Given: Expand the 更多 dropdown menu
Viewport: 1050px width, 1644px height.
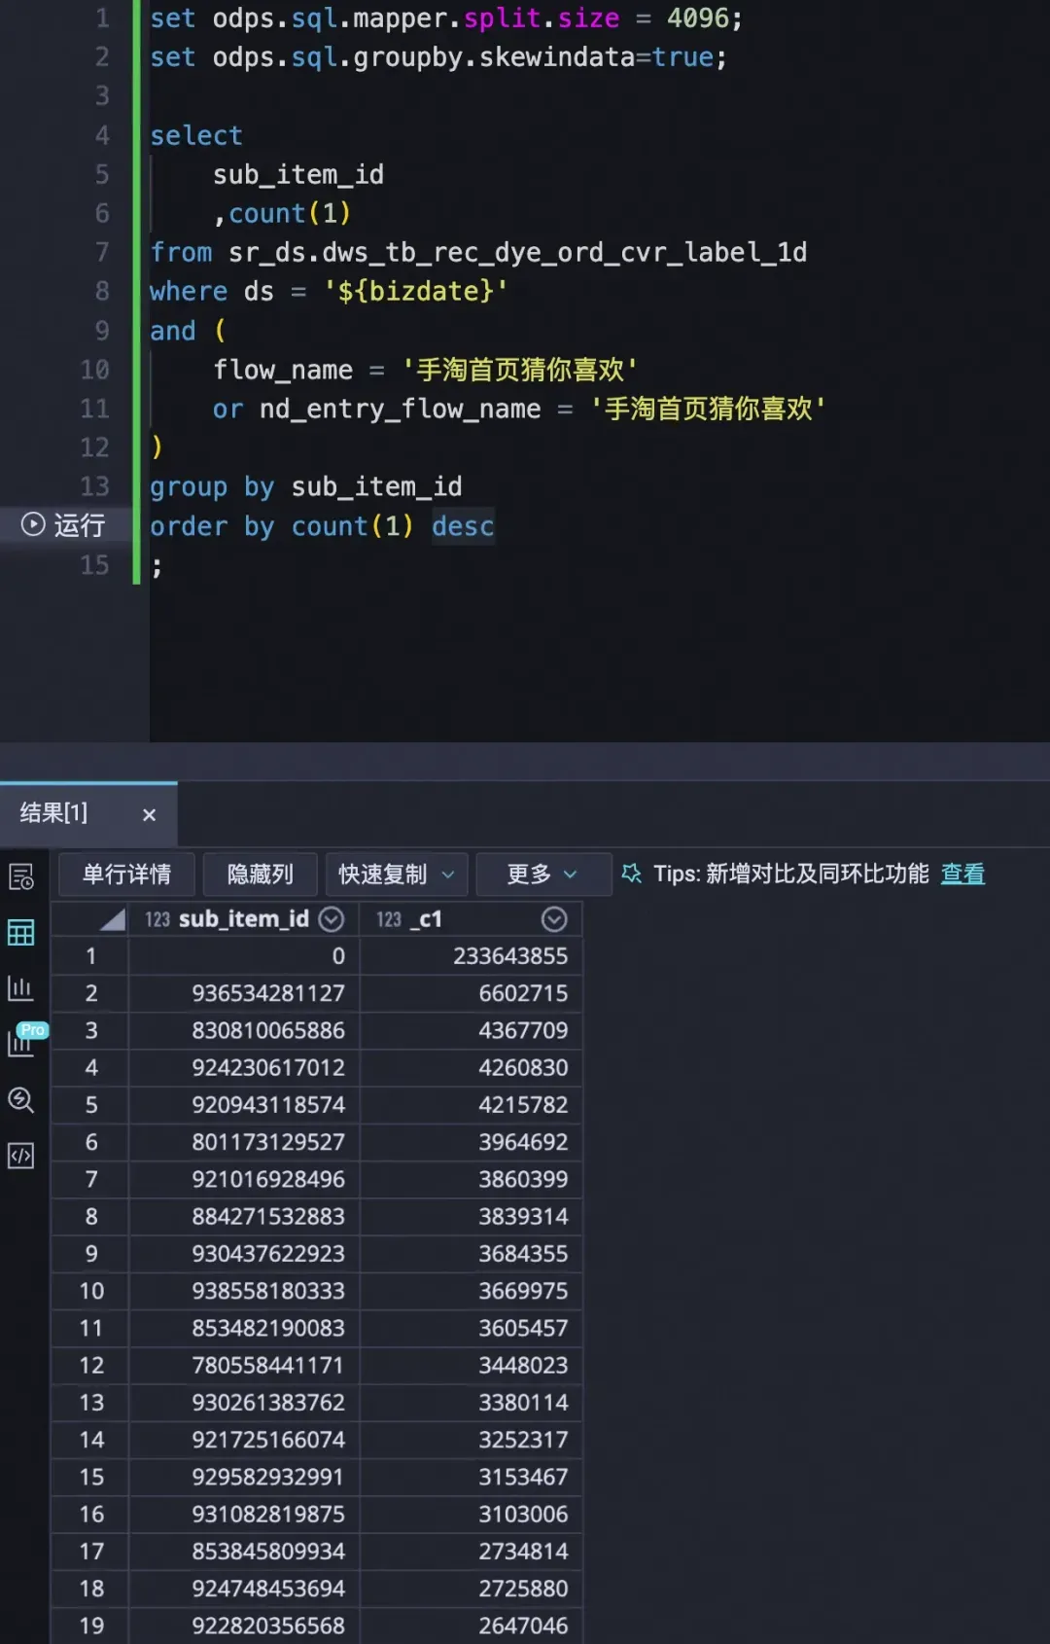Looking at the screenshot, I should point(571,875).
